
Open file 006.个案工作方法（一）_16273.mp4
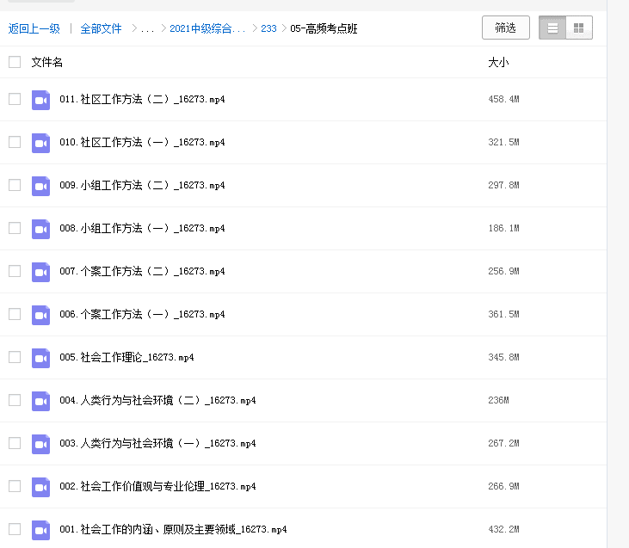(142, 314)
